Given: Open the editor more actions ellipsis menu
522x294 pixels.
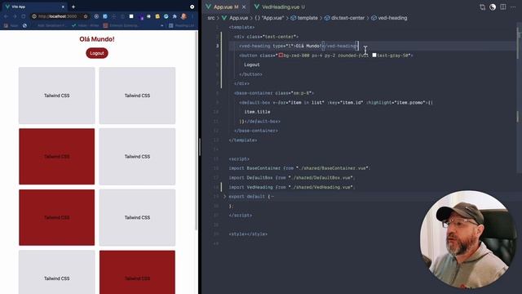Looking at the screenshot, I should pos(513,7).
